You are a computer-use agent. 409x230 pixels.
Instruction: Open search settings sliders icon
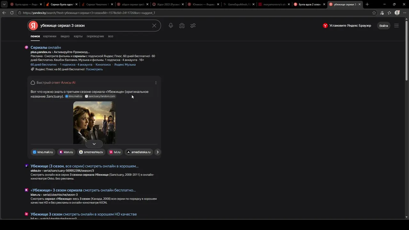[193, 26]
